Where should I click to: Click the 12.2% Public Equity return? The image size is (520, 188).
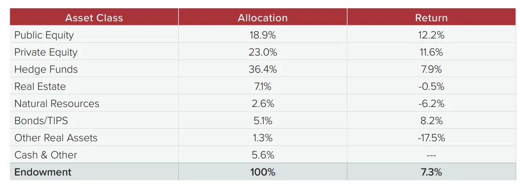431,35
